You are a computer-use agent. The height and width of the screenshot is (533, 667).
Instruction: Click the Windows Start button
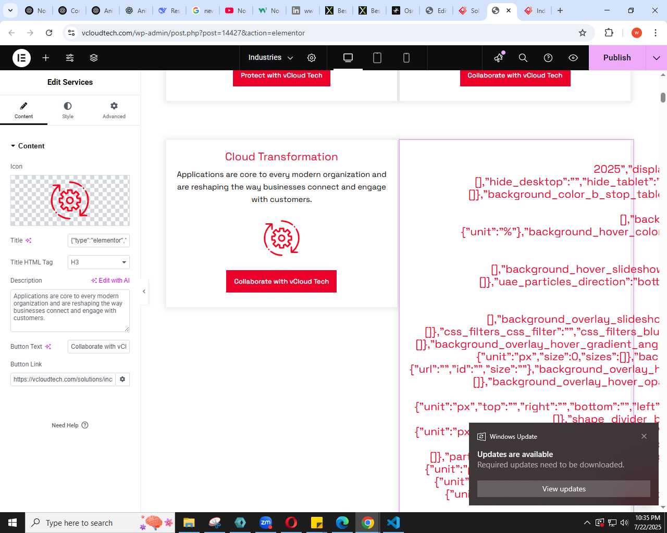click(13, 523)
